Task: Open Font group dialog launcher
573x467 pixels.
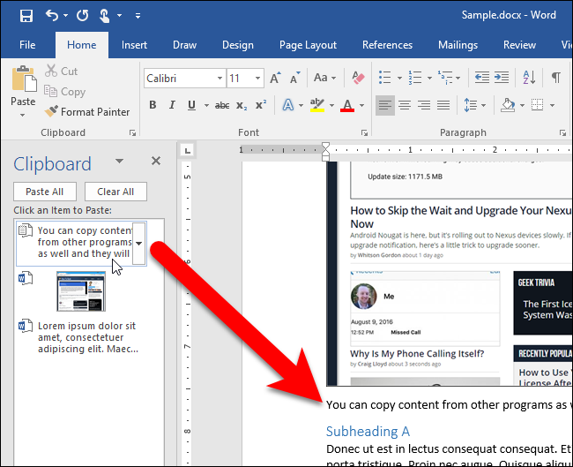Action: coord(364,132)
